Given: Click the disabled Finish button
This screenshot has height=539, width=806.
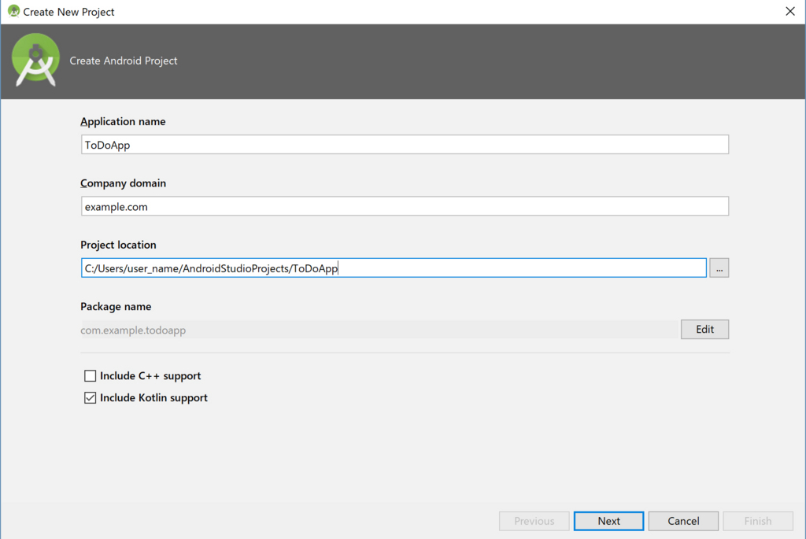Looking at the screenshot, I should click(758, 521).
